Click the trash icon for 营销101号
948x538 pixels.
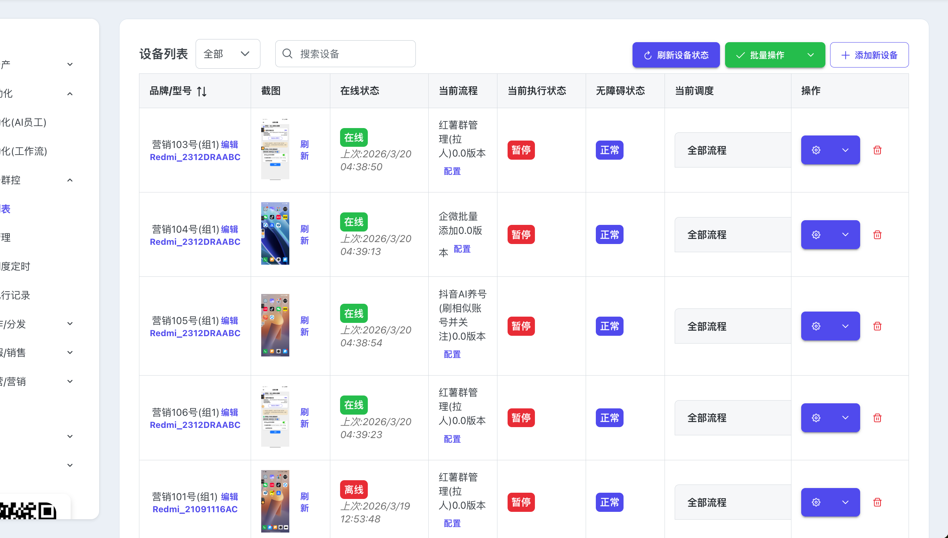877,502
